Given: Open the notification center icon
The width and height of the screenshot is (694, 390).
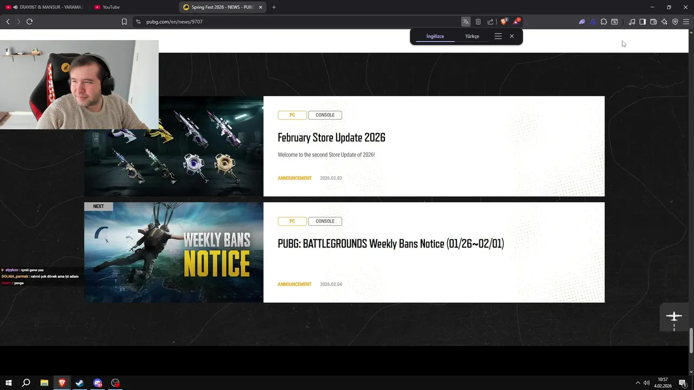Looking at the screenshot, I should coord(682,383).
